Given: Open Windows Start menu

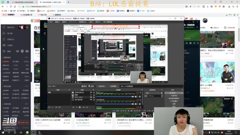Looking at the screenshot, I should click(x=3, y=132).
